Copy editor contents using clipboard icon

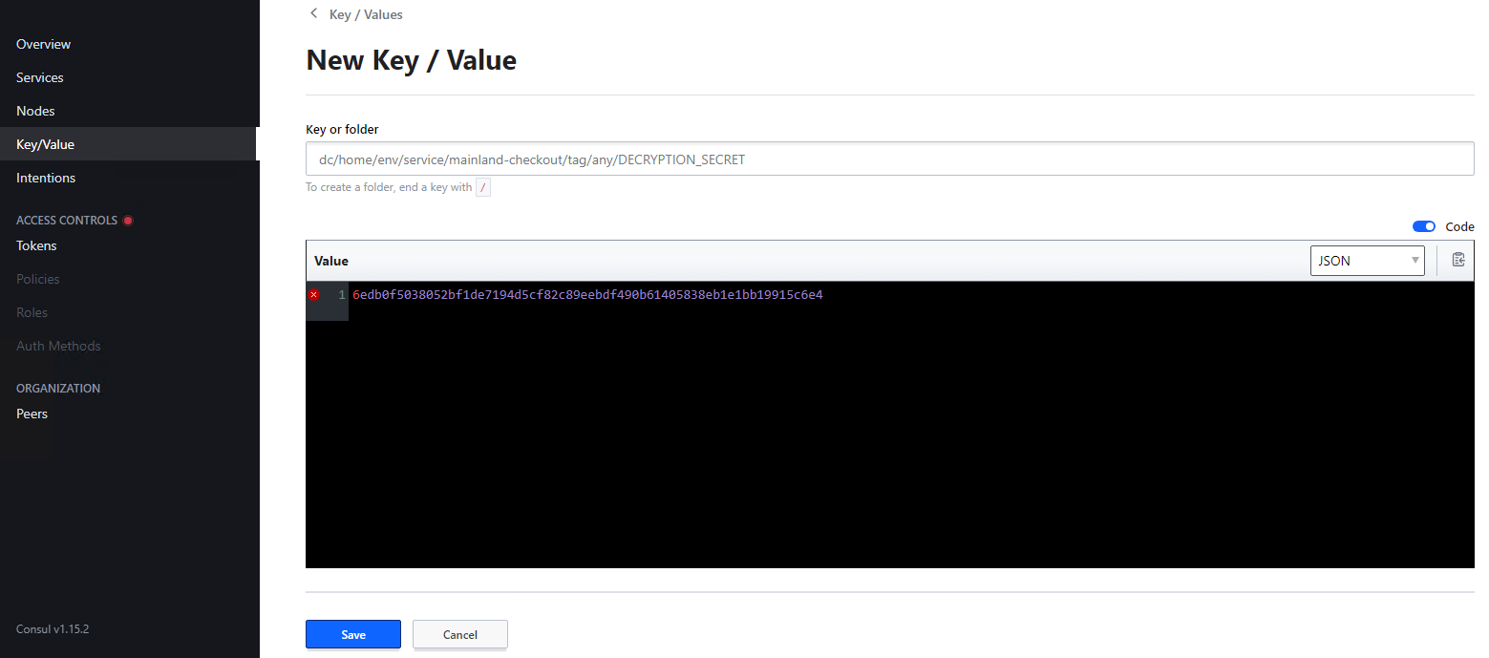[x=1458, y=259]
